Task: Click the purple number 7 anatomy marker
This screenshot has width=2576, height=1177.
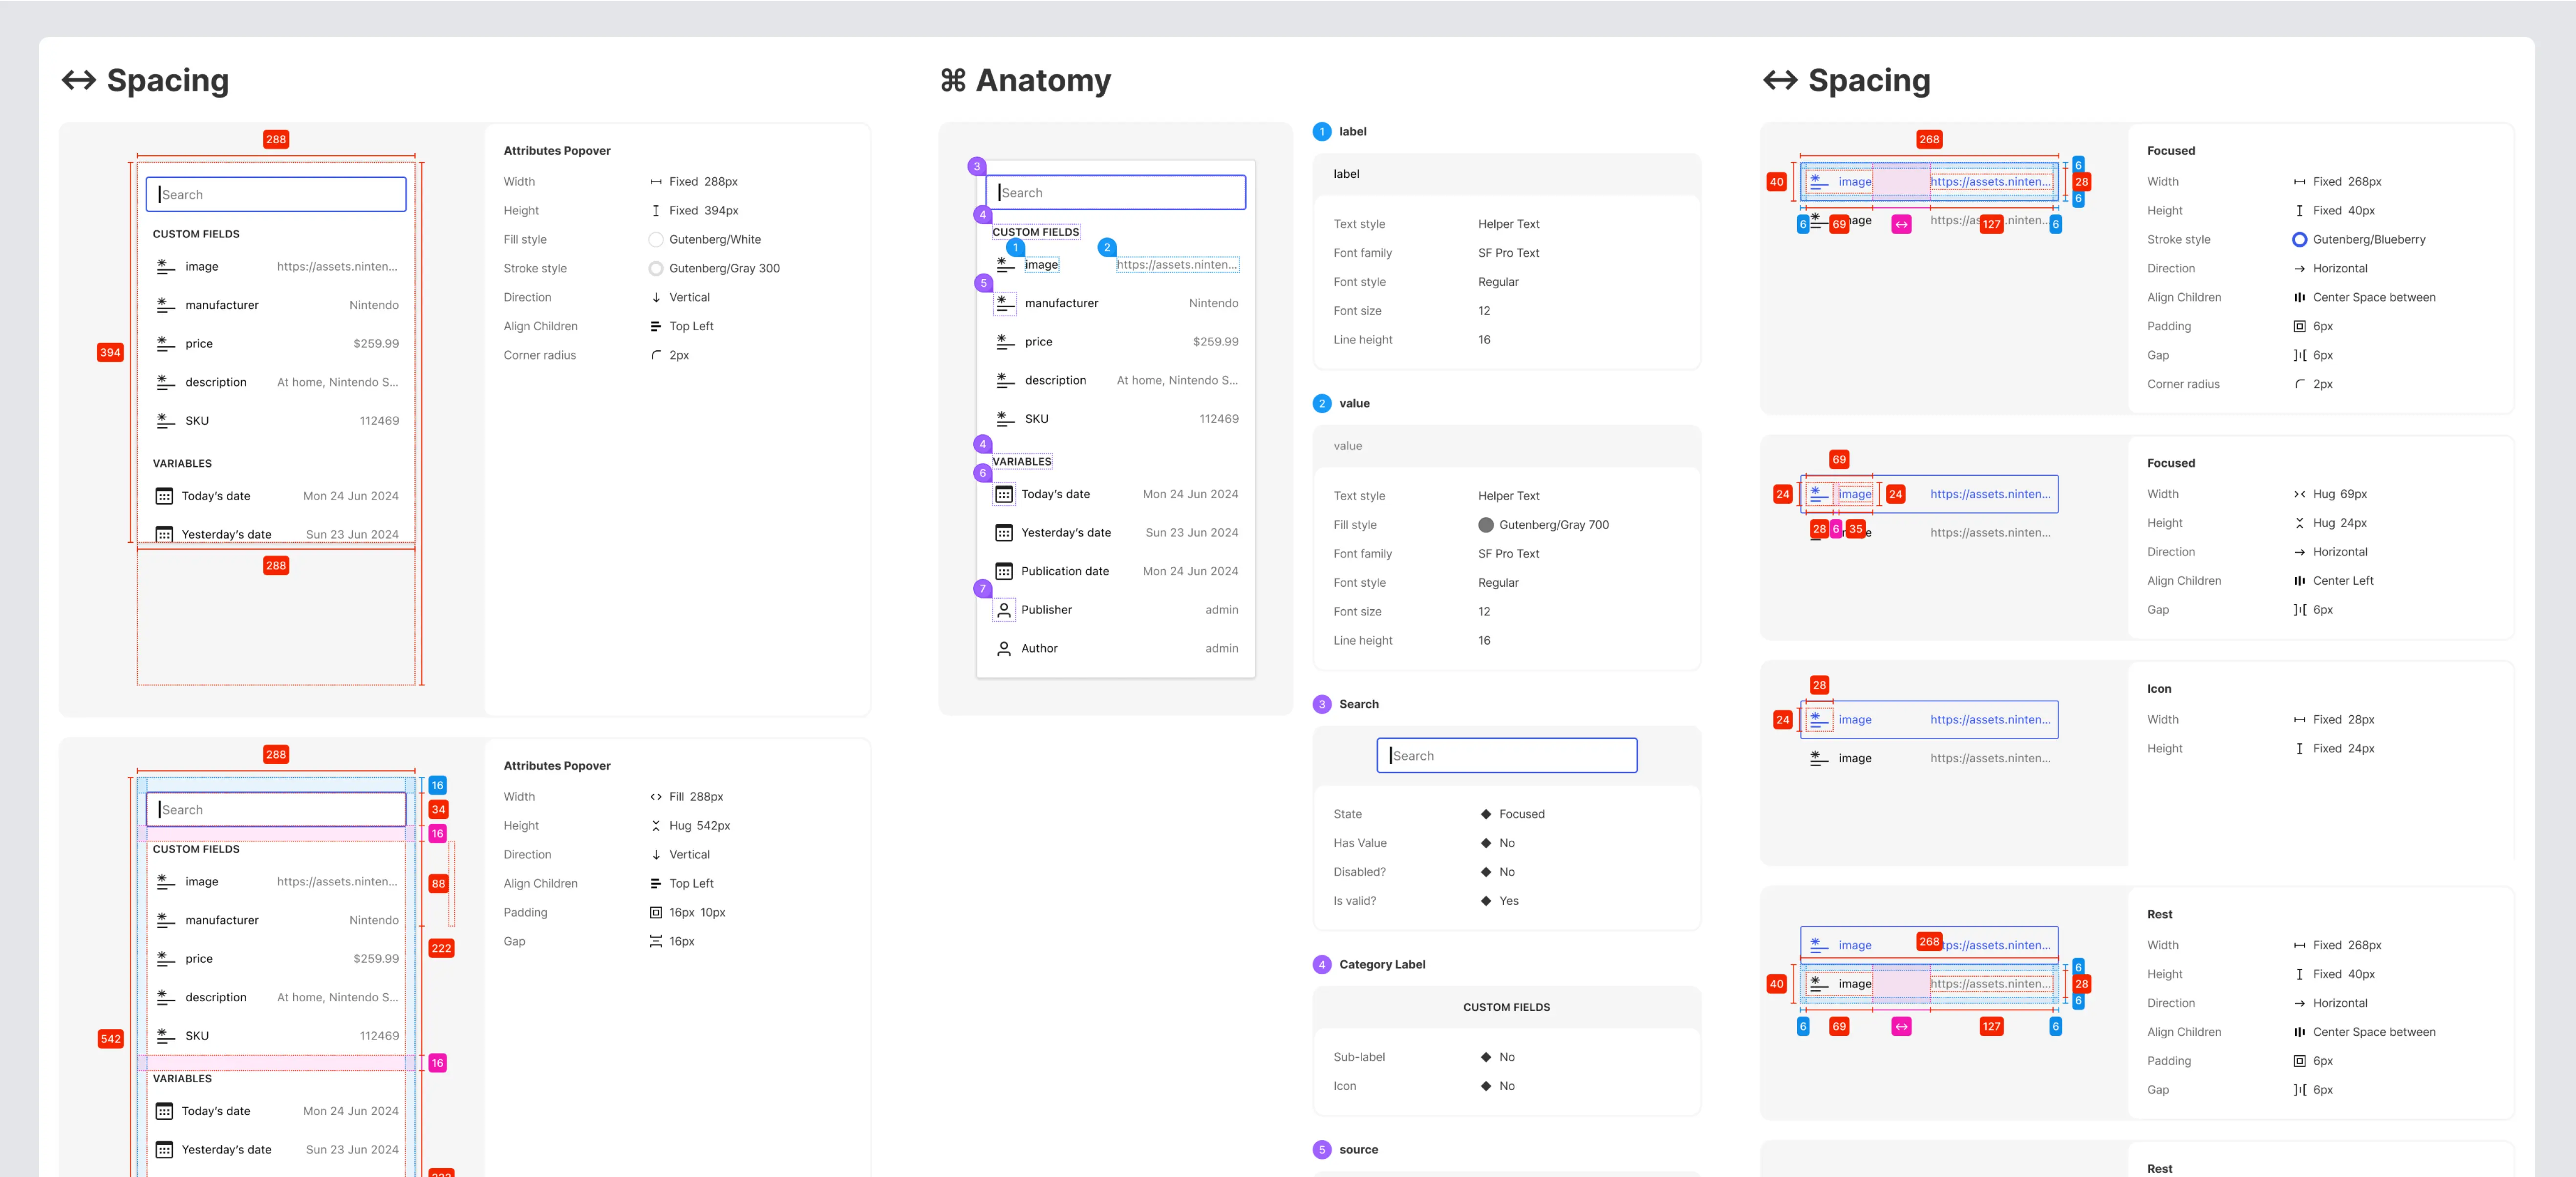Action: [x=982, y=589]
